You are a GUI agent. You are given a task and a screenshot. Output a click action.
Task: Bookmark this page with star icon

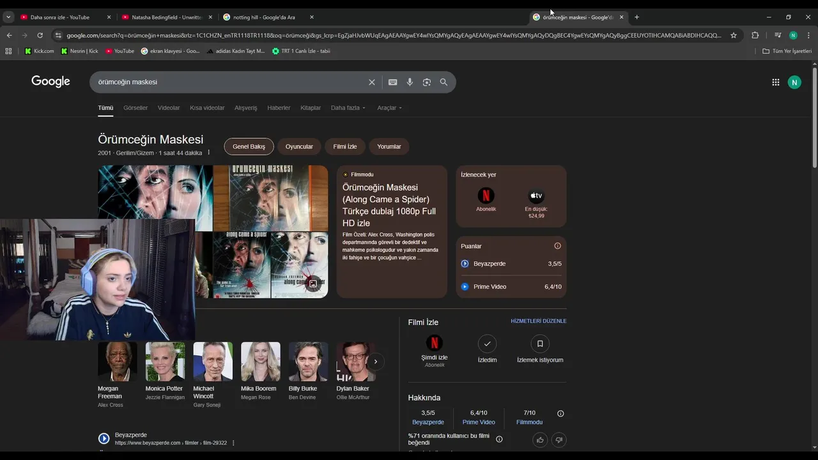click(x=734, y=35)
